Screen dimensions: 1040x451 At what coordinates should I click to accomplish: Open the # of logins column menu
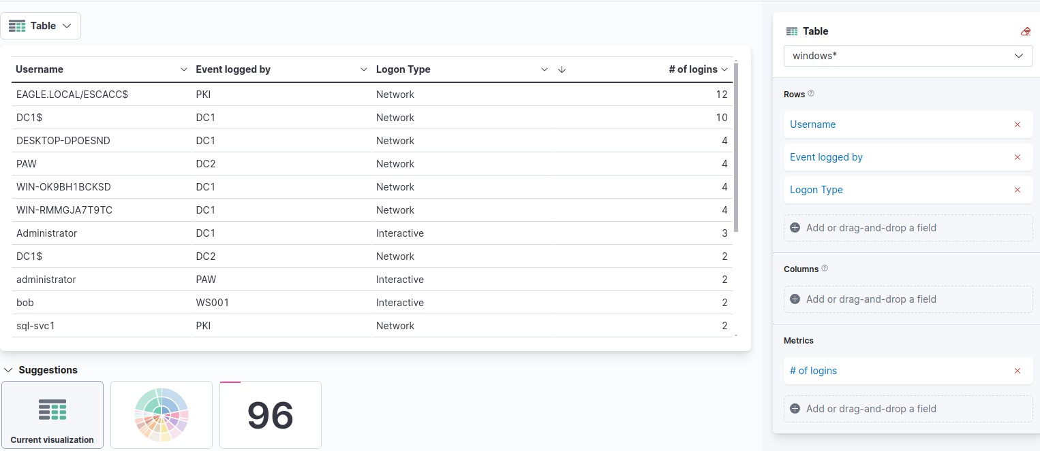coord(724,69)
